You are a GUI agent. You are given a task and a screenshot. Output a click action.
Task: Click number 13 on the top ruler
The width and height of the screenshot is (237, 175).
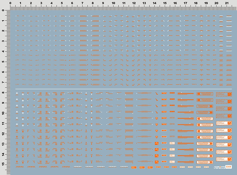point(144,3)
